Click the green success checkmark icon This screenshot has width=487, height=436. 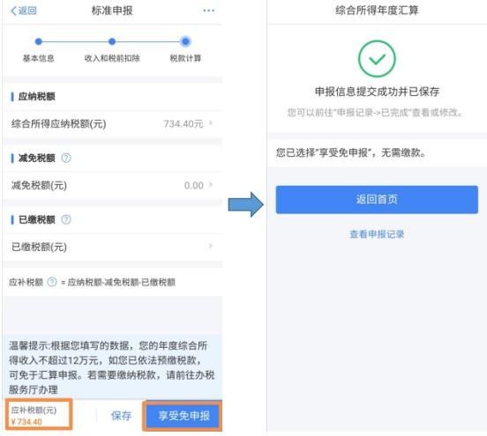tap(377, 59)
